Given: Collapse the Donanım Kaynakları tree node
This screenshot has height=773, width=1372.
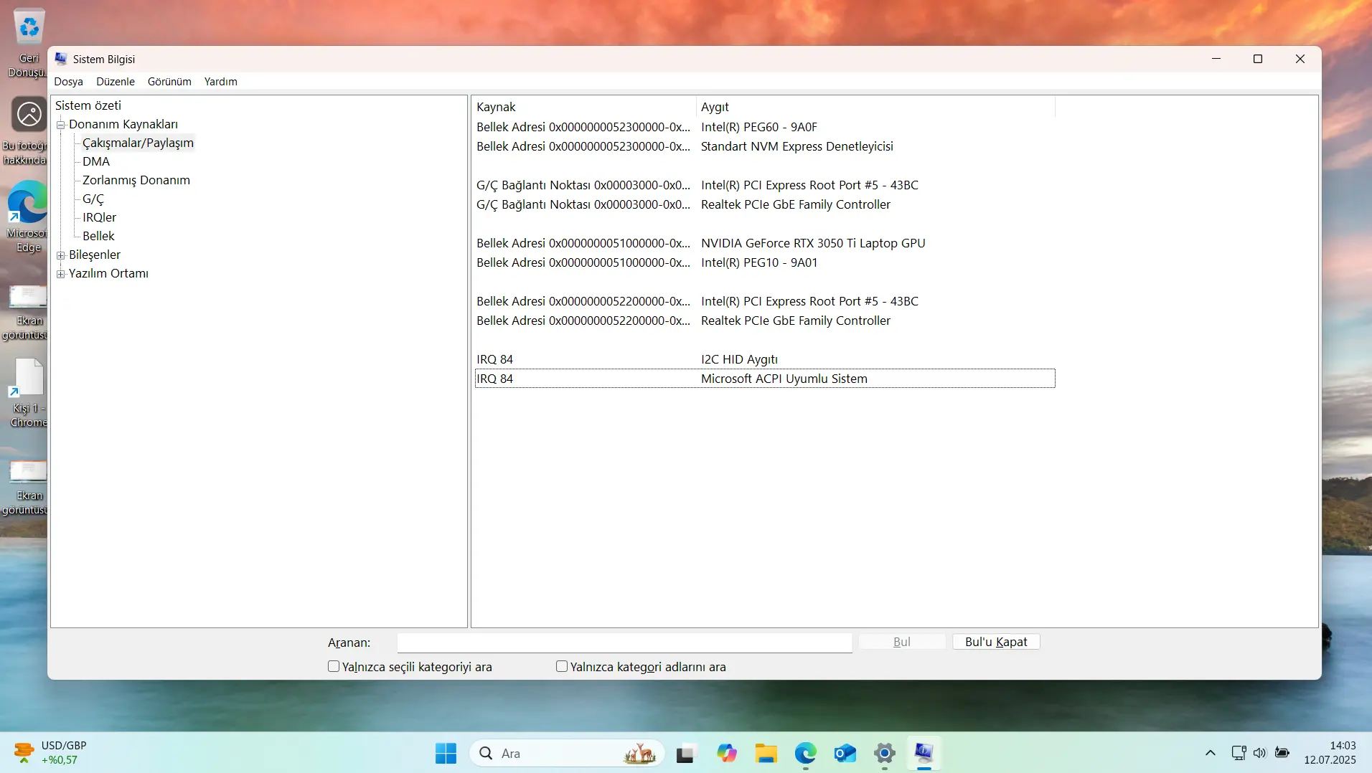Looking at the screenshot, I should click(x=61, y=125).
